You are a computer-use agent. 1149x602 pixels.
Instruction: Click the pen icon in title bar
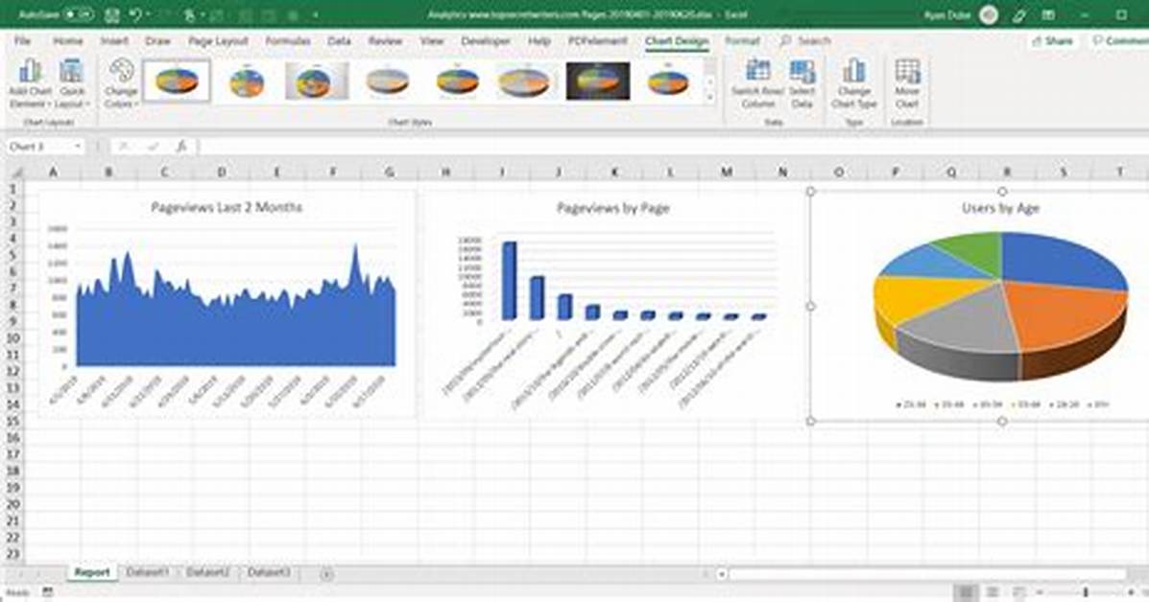click(x=1019, y=14)
